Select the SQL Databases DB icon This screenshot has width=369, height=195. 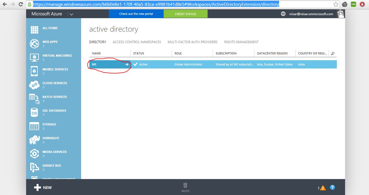click(x=34, y=112)
